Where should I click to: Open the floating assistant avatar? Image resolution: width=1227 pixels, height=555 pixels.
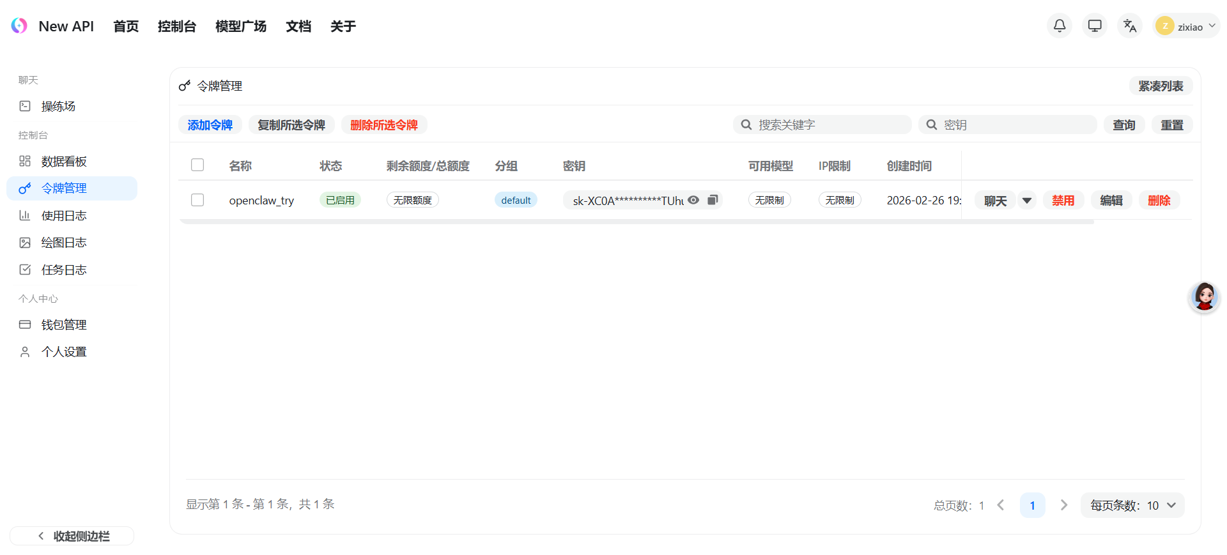coord(1204,297)
